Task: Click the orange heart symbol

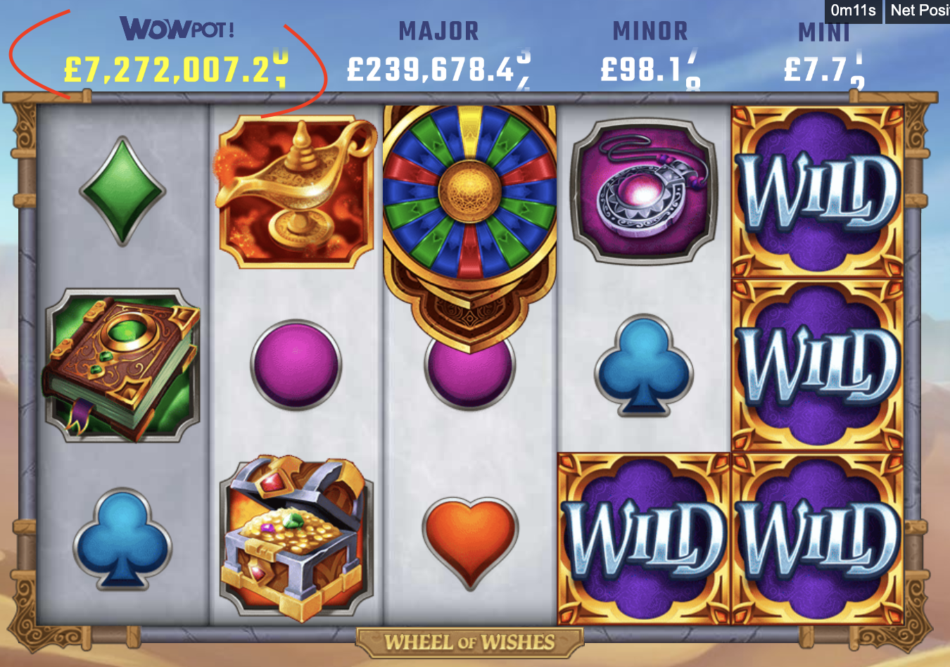Action: pos(470,542)
